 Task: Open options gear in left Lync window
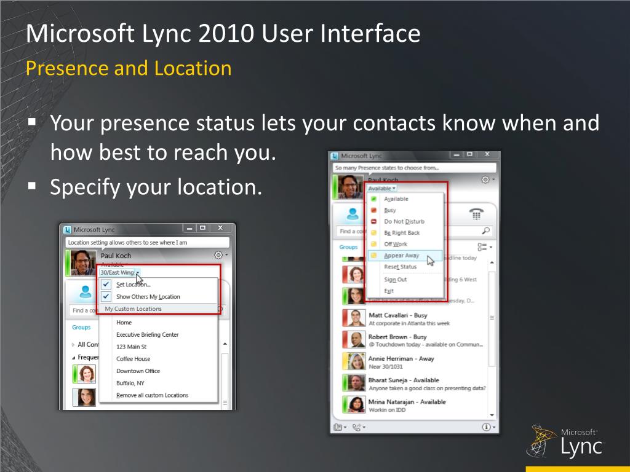click(x=221, y=255)
